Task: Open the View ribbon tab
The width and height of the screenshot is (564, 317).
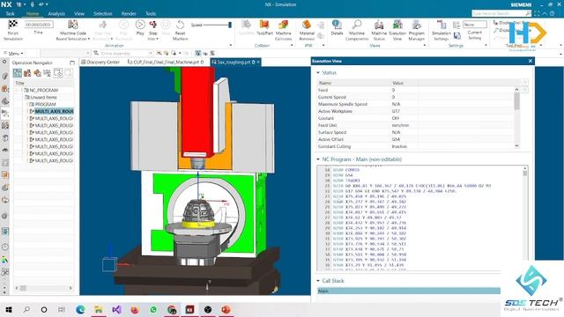Action: (x=79, y=14)
